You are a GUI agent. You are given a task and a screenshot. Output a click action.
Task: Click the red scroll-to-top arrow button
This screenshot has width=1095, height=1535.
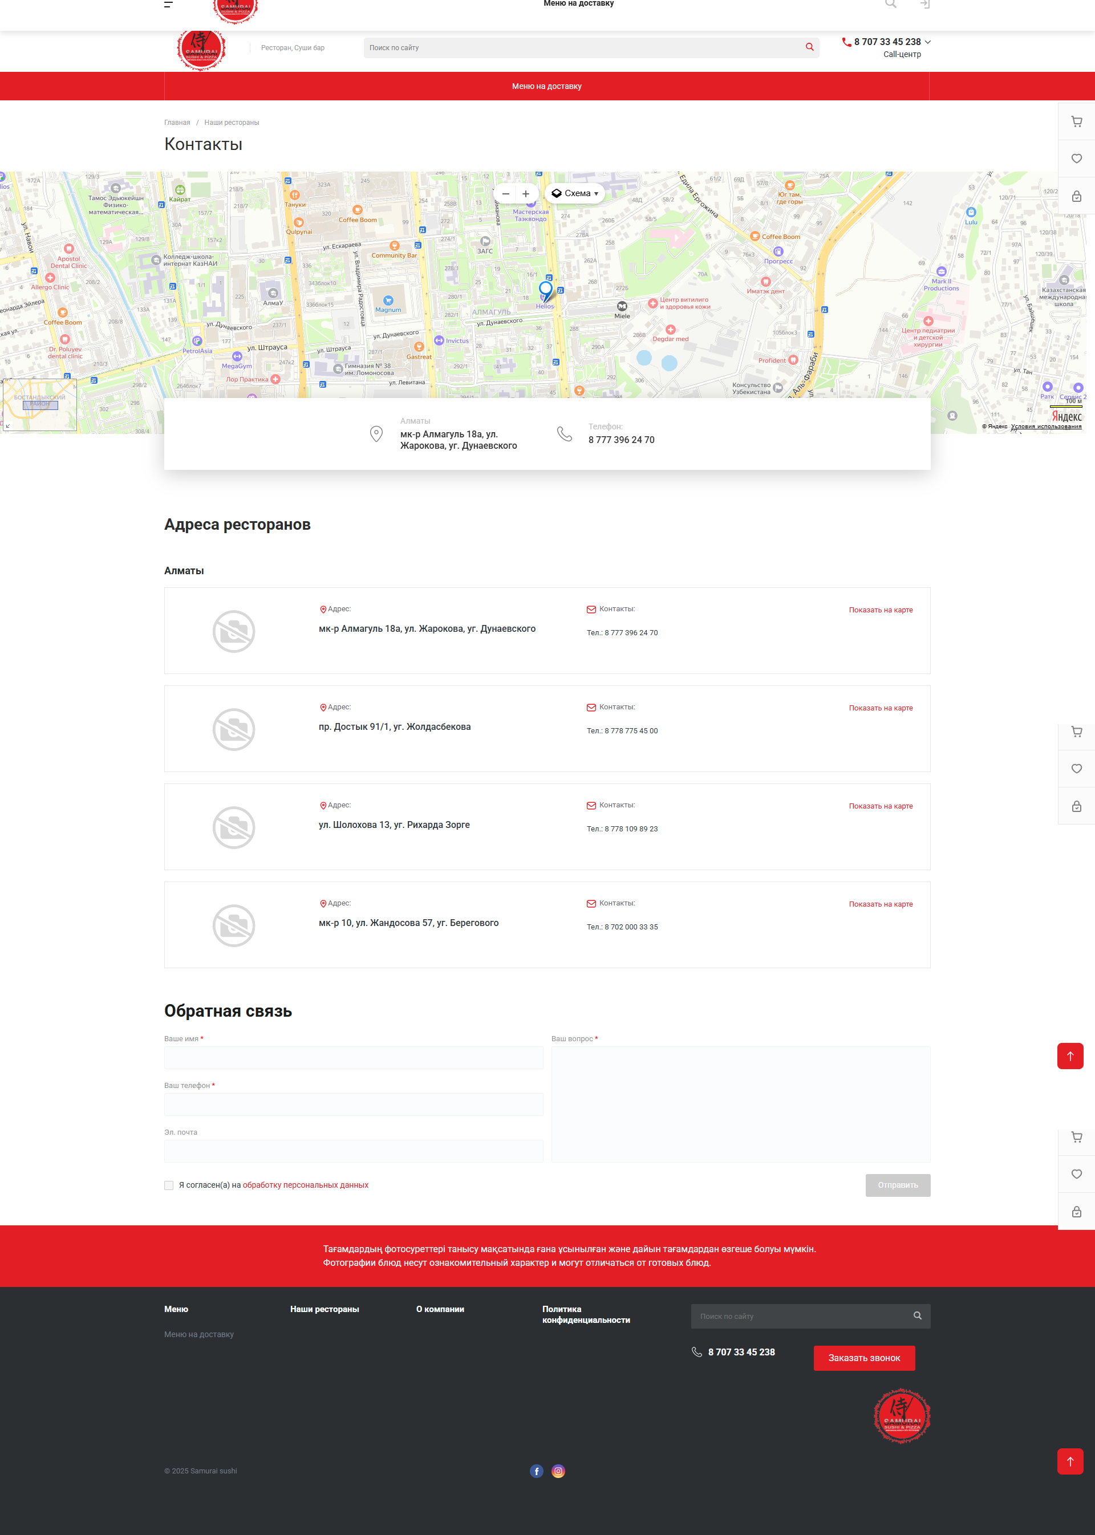pos(1069,1055)
